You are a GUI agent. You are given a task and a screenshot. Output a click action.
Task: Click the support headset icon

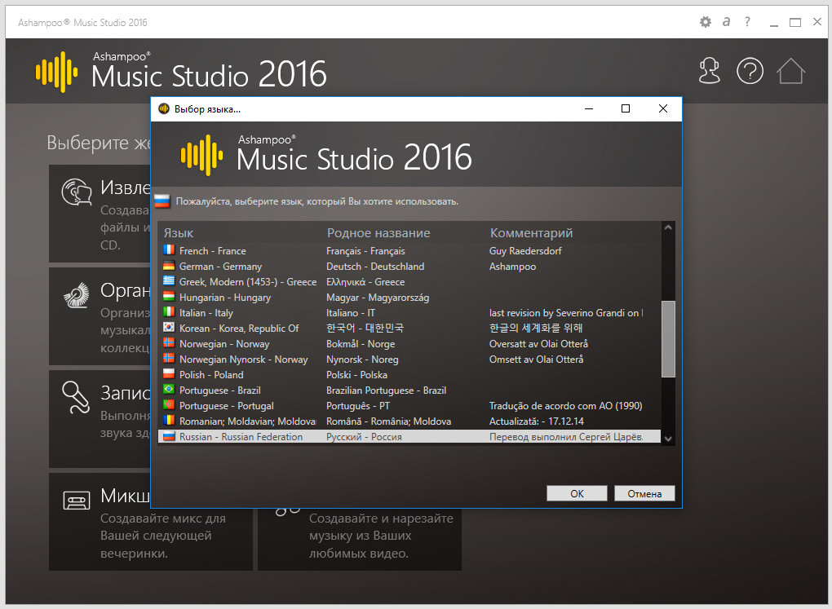710,71
